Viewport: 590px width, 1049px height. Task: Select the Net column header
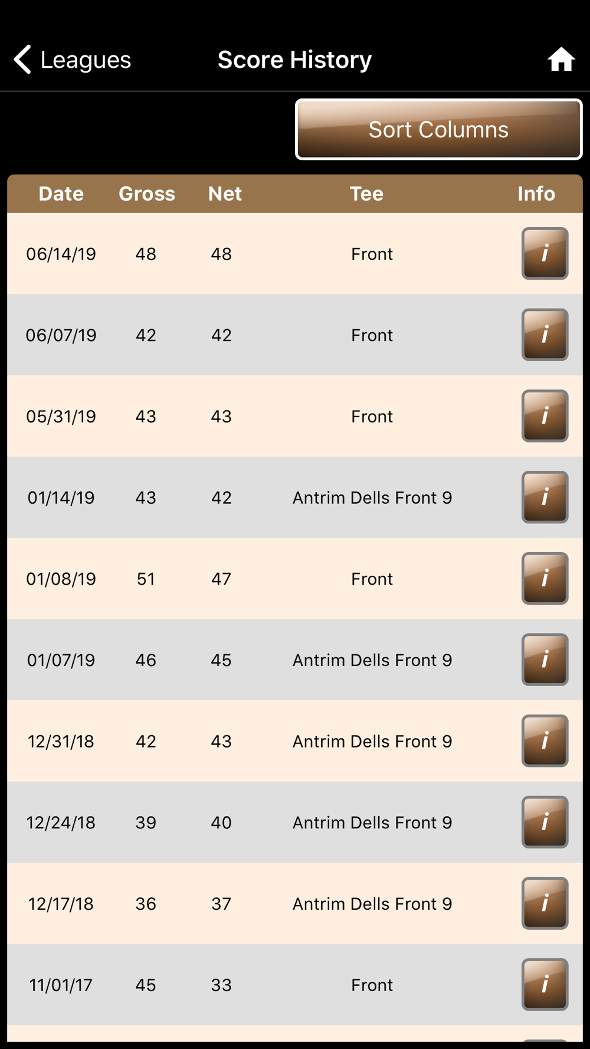[x=225, y=194]
